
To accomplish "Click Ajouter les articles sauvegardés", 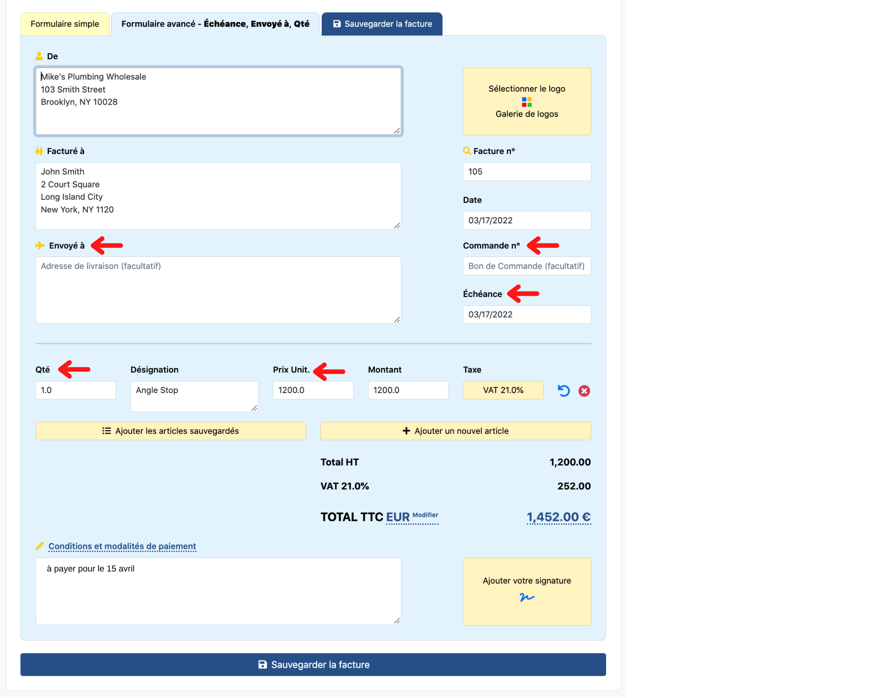I will click(171, 431).
